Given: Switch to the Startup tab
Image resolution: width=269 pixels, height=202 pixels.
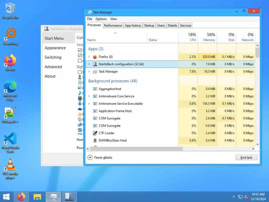Looking at the screenshot, I should pos(149,26).
